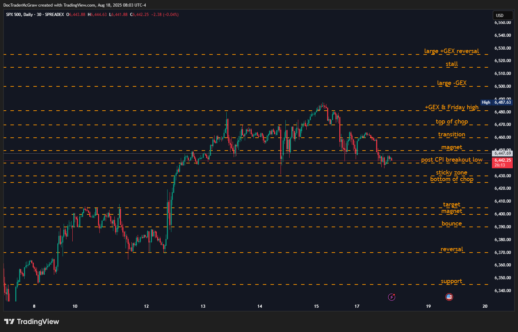Select date 12 on the time axis
The width and height of the screenshot is (518, 332).
click(146, 306)
